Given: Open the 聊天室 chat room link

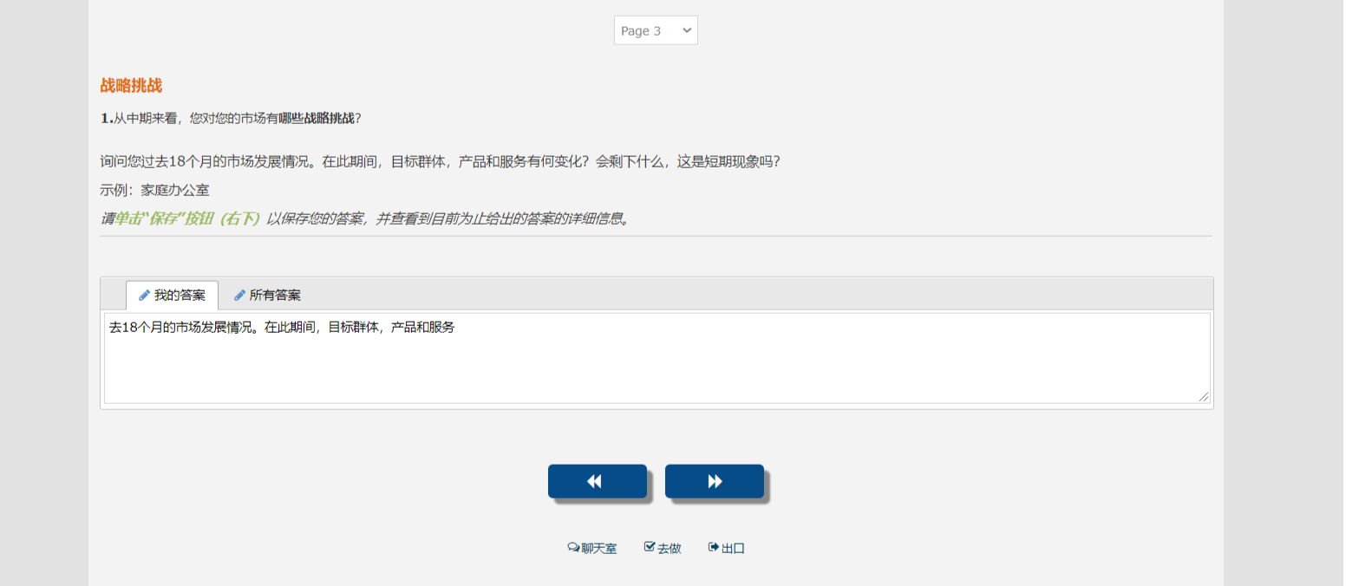Looking at the screenshot, I should click(x=592, y=549).
